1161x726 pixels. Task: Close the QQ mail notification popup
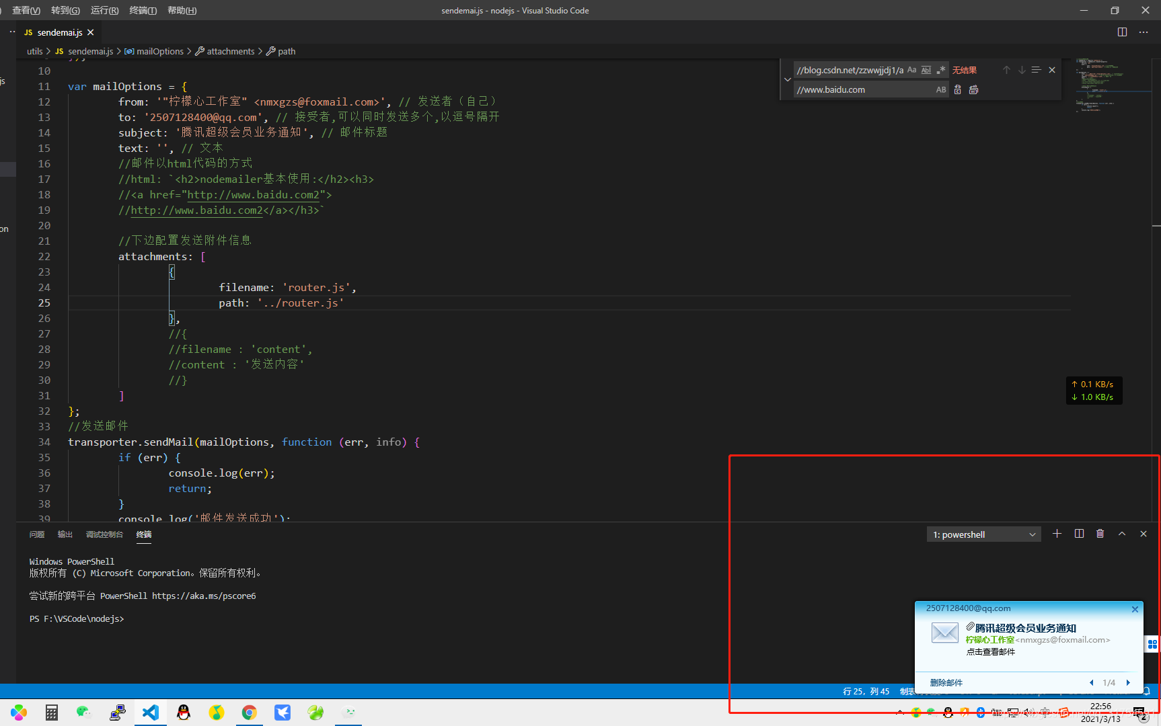[x=1135, y=609]
